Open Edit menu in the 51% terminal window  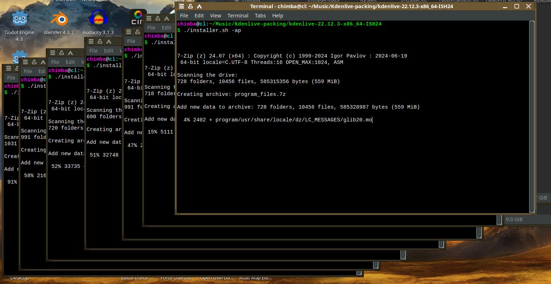click(109, 51)
